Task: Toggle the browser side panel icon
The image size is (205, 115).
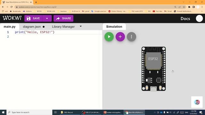Action: click(193, 7)
